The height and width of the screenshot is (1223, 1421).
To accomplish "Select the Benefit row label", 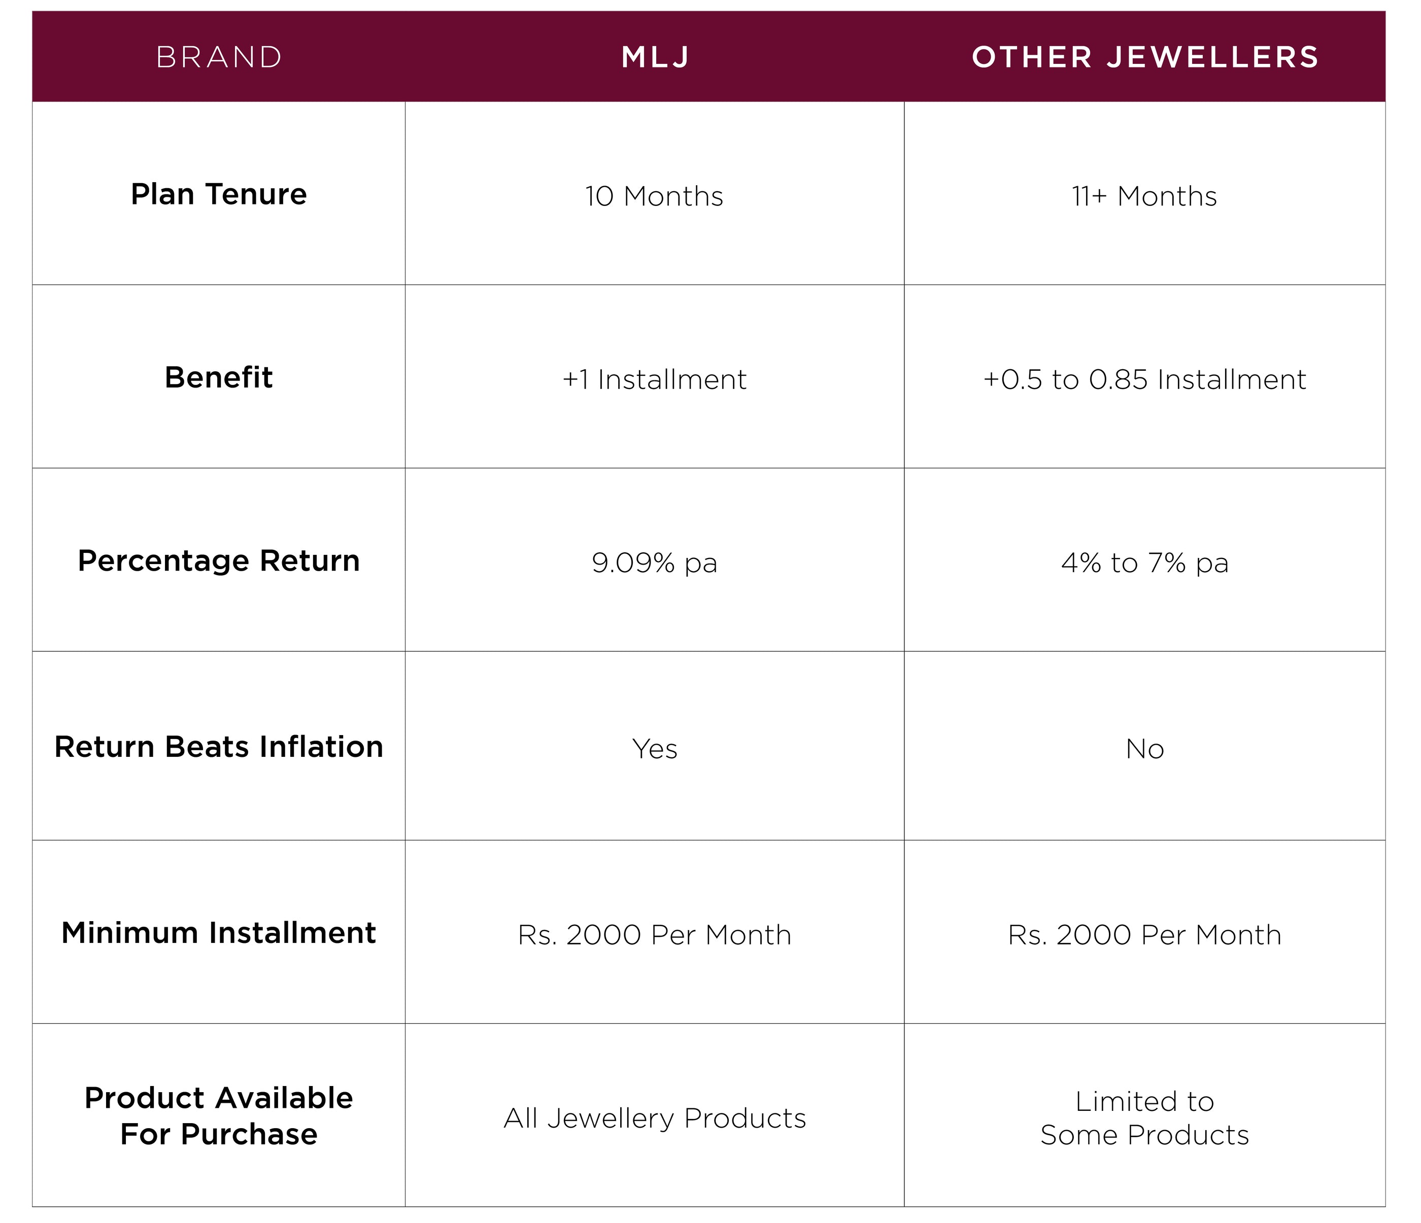I will [219, 377].
